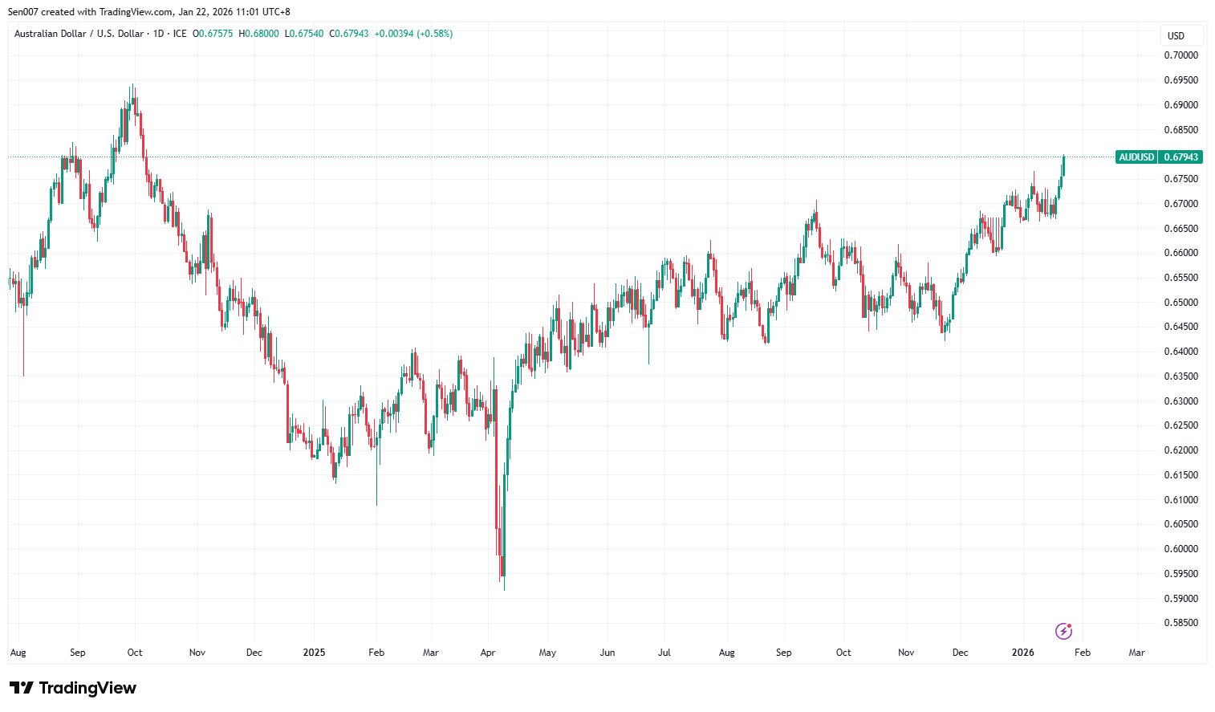1215x712 pixels.
Task: Click the ICE exchange label in the legend
Action: tap(178, 34)
